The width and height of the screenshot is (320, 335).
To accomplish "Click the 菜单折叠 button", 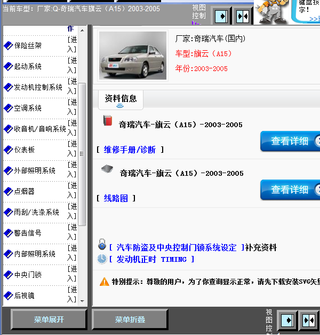I will coord(130,320).
